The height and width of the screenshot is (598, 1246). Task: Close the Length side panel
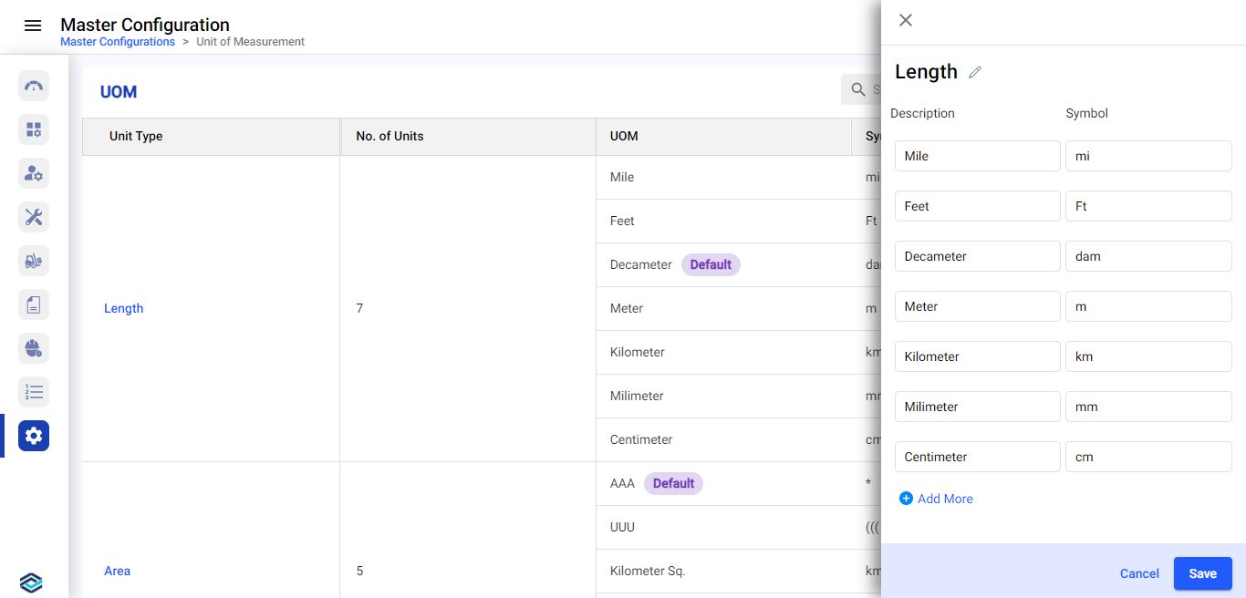click(x=906, y=20)
